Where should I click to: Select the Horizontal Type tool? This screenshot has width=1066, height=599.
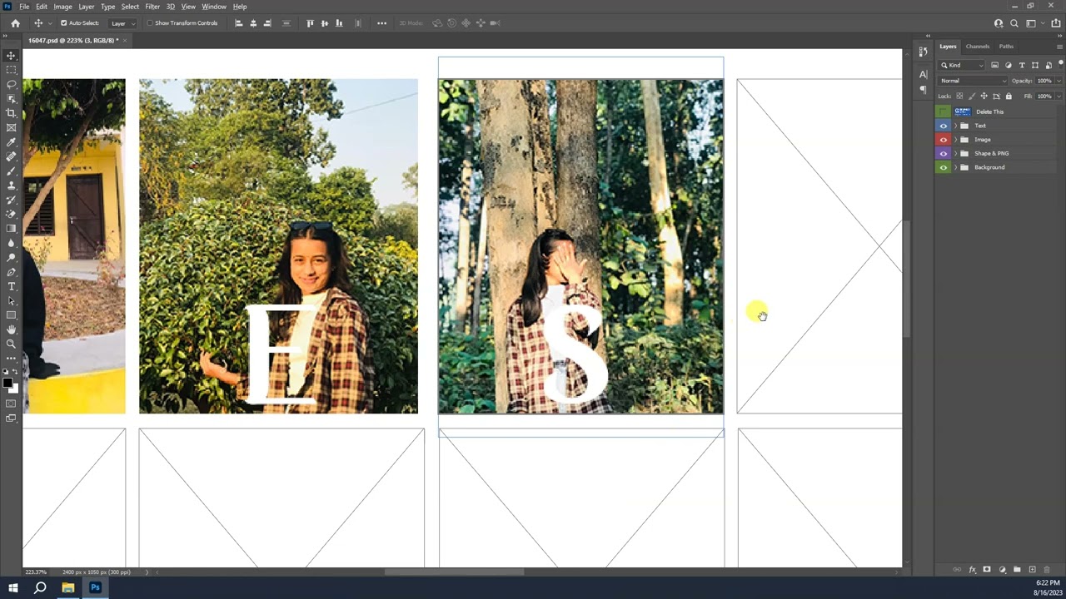pyautogui.click(x=11, y=286)
